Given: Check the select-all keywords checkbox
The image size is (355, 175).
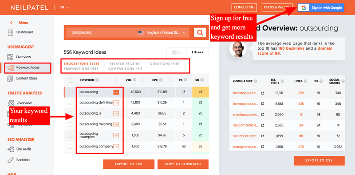Looking at the screenshot, I should pyautogui.click(x=70, y=80).
